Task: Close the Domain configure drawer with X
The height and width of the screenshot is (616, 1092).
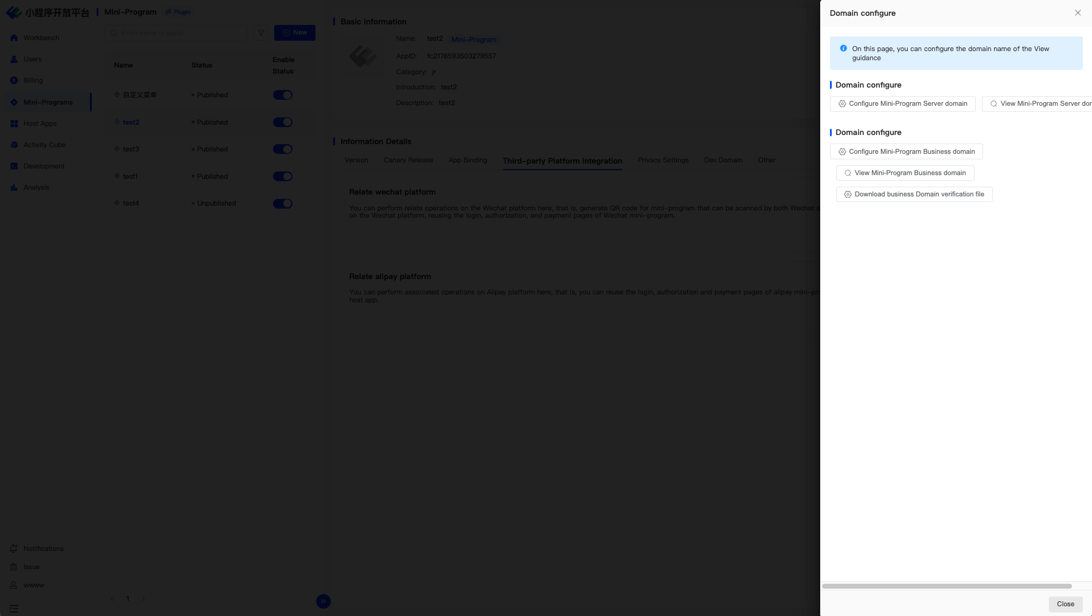Action: click(1078, 13)
